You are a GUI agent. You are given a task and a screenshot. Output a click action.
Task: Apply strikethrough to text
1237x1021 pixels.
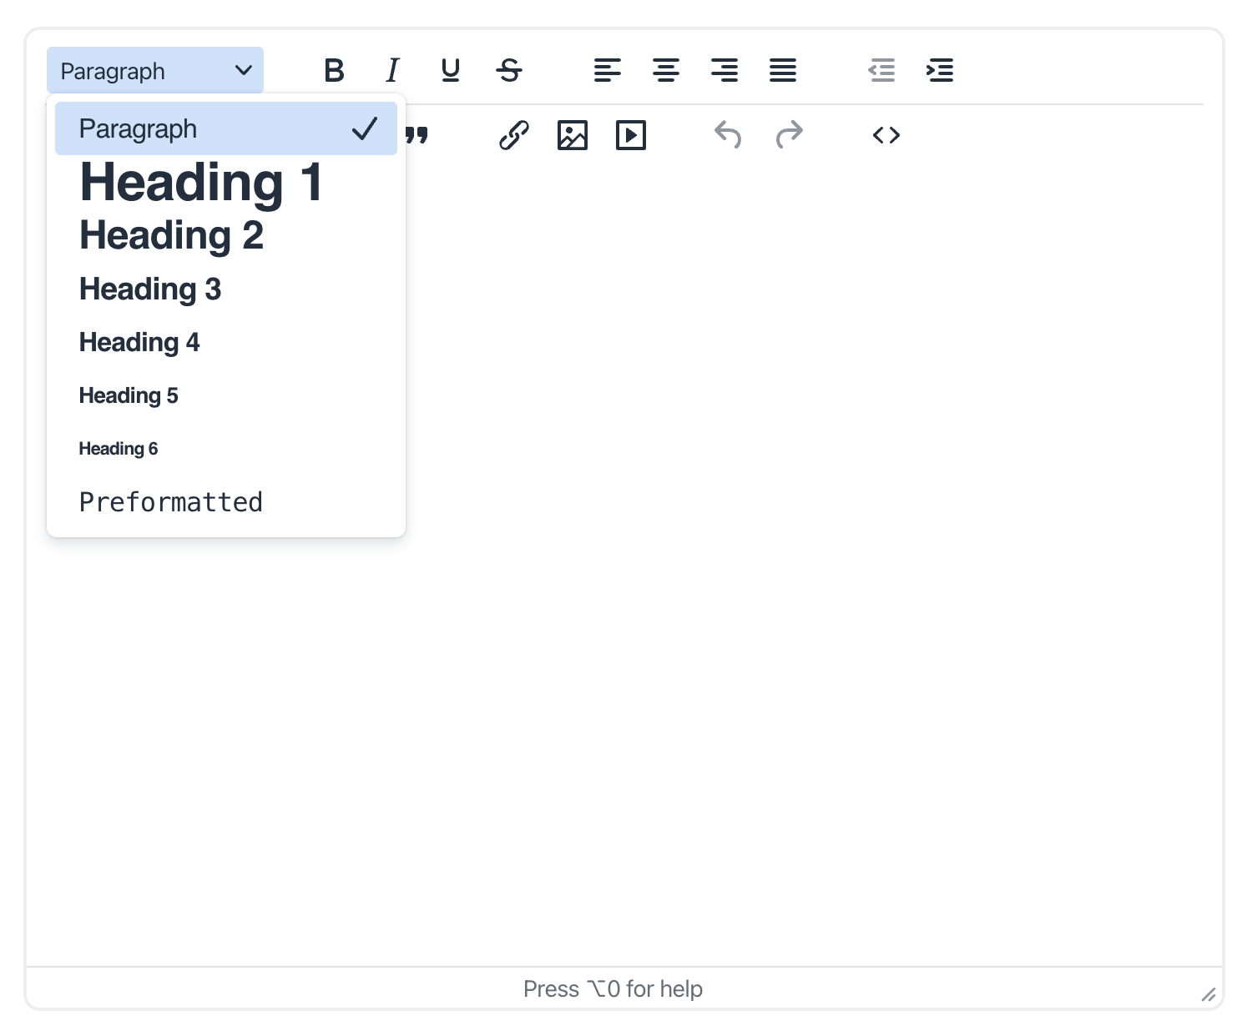coord(509,71)
